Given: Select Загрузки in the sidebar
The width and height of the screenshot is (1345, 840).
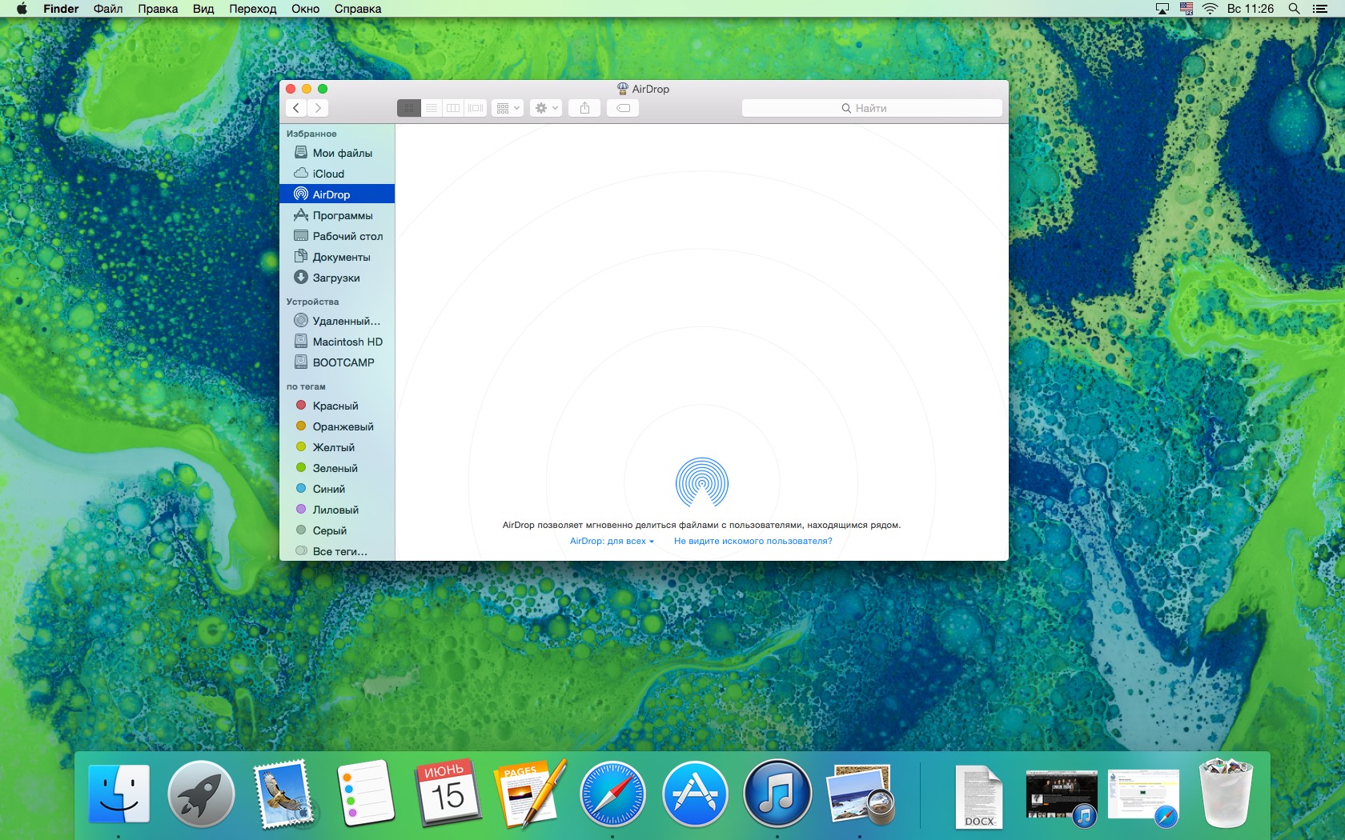Looking at the screenshot, I should click(335, 278).
